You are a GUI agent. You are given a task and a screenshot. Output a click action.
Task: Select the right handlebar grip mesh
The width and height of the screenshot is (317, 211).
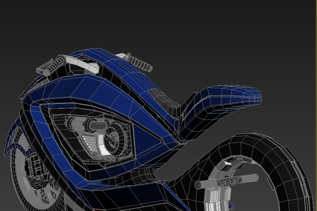[139, 63]
